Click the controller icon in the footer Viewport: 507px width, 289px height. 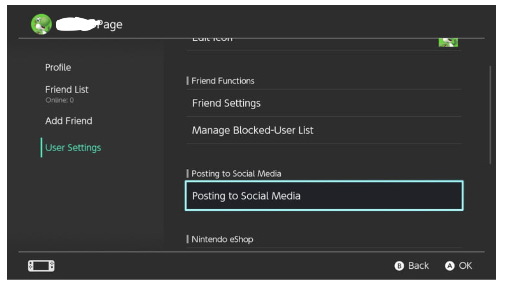[x=41, y=266]
